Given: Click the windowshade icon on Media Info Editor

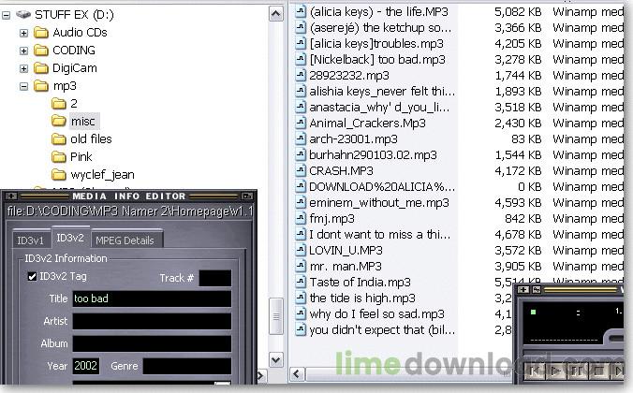Looking at the screenshot, I should [x=246, y=196].
